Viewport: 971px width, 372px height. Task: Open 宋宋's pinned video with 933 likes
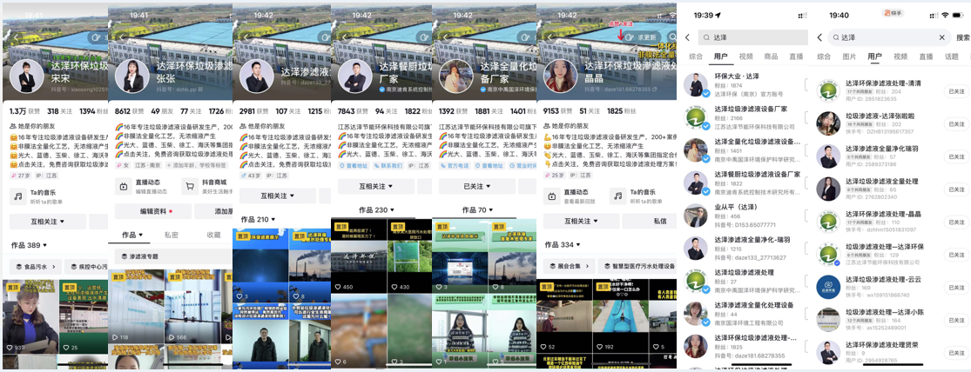click(x=30, y=317)
